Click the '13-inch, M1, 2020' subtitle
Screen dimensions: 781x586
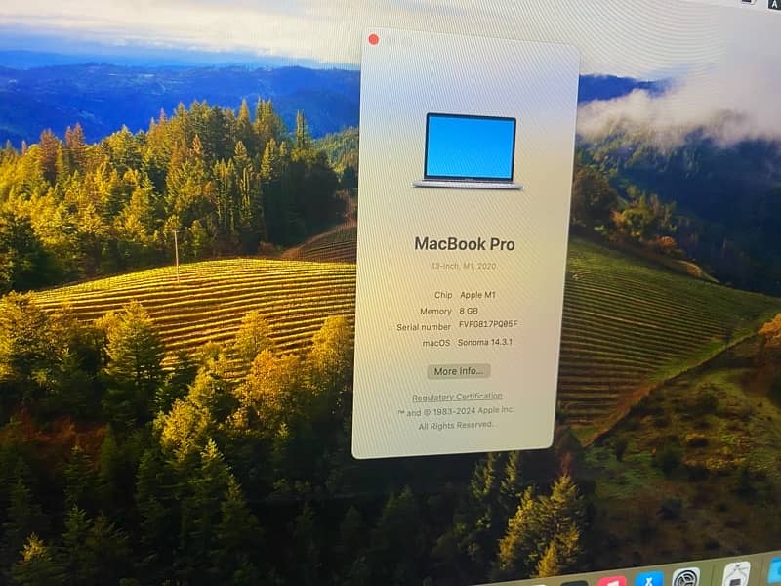(x=464, y=266)
